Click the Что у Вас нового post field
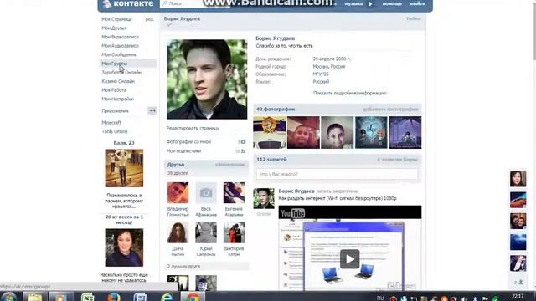 [337, 174]
